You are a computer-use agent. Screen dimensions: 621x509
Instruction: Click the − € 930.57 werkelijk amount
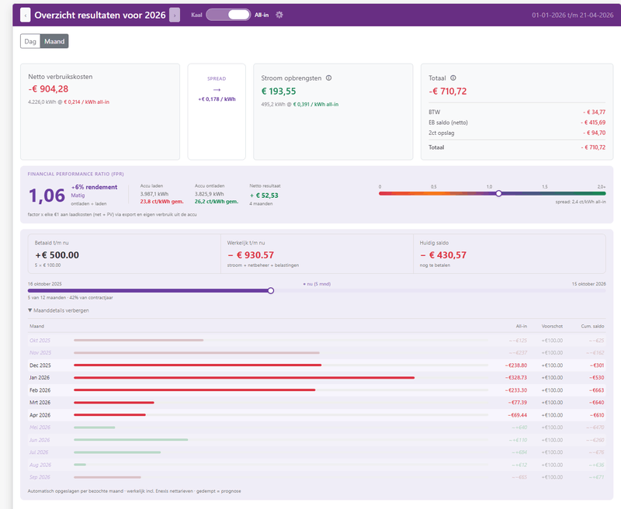click(251, 255)
